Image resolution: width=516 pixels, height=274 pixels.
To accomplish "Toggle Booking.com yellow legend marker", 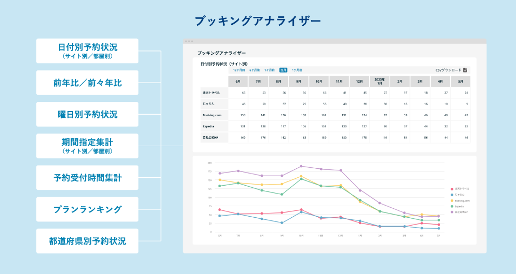I will (452, 200).
